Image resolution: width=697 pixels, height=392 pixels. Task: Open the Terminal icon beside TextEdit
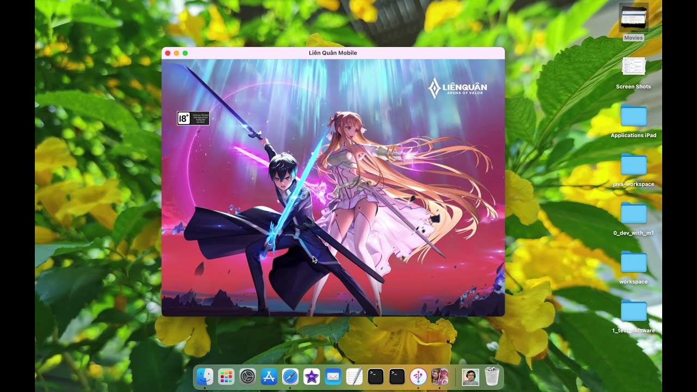pyautogui.click(x=376, y=377)
